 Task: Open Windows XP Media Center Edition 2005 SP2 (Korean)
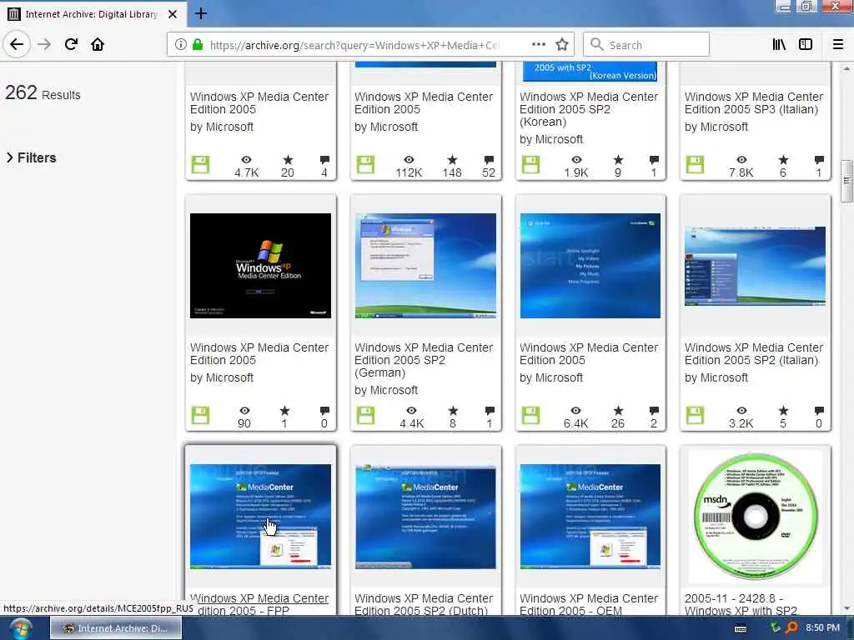[589, 109]
